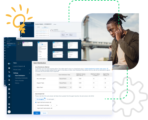Screen dimensions: 148x120
Task: Open the Voice phone icon in sidebar
Action: tap(9, 76)
